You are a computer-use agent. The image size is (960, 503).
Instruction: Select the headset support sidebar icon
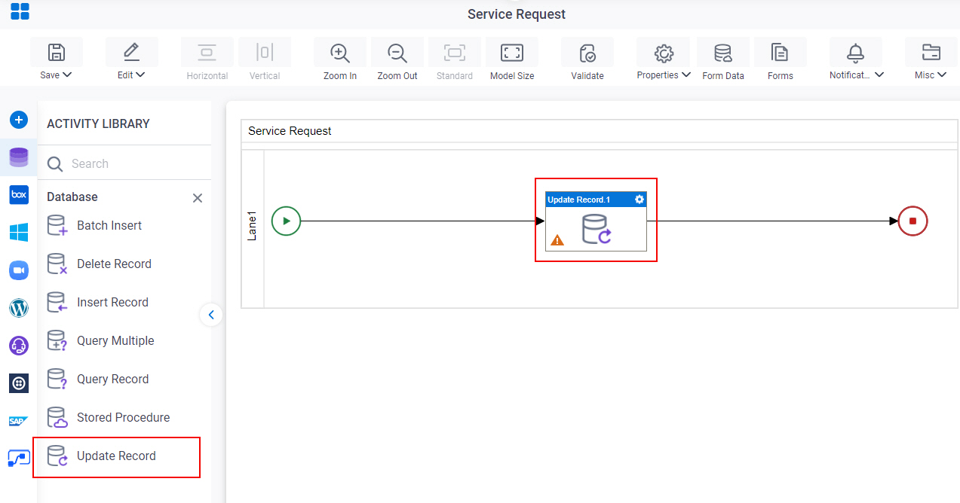pyautogui.click(x=19, y=346)
